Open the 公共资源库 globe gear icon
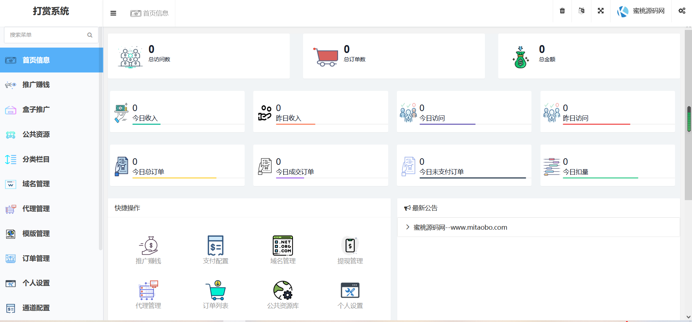This screenshot has width=692, height=322. [283, 291]
